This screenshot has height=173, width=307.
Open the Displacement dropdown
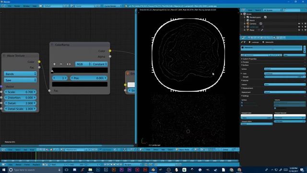284,92
